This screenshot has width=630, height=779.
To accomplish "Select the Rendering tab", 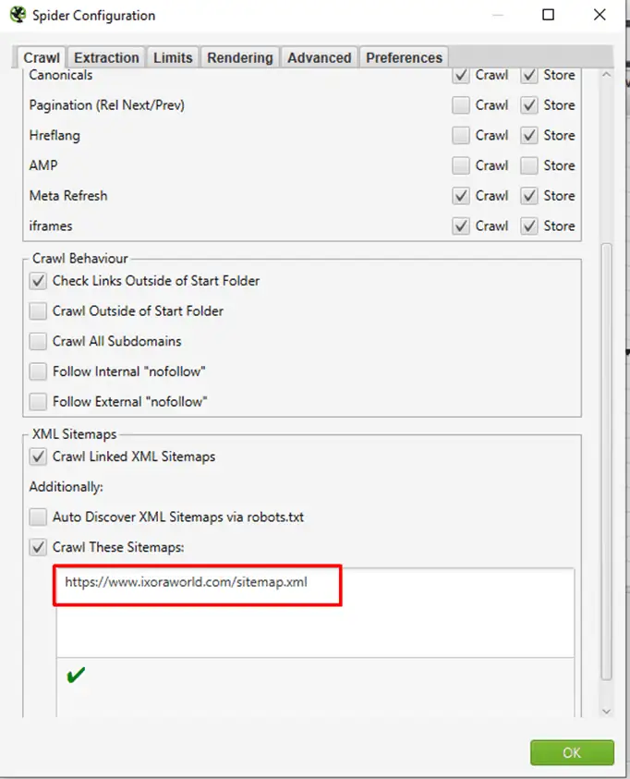I will 240,57.
